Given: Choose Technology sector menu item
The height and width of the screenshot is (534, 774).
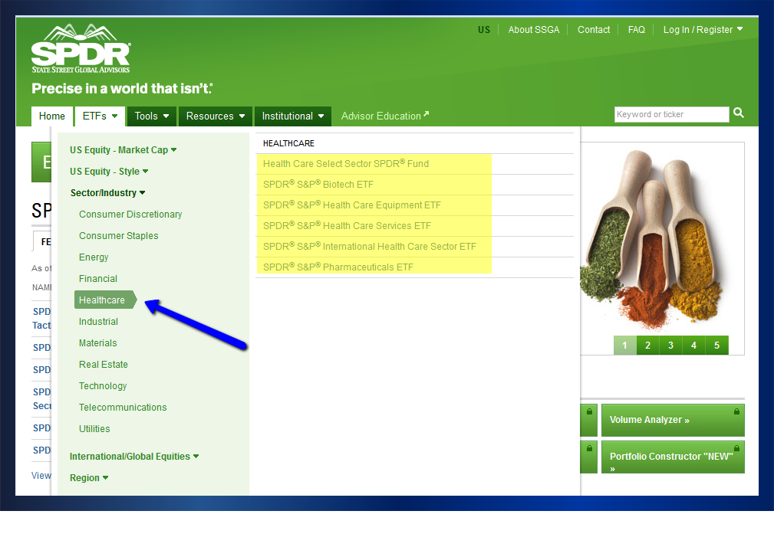Looking at the screenshot, I should [x=103, y=386].
